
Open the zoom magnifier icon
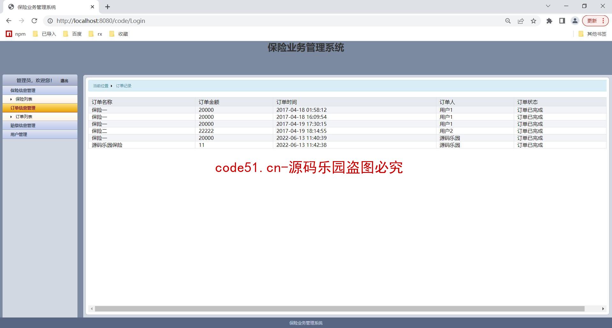click(508, 21)
